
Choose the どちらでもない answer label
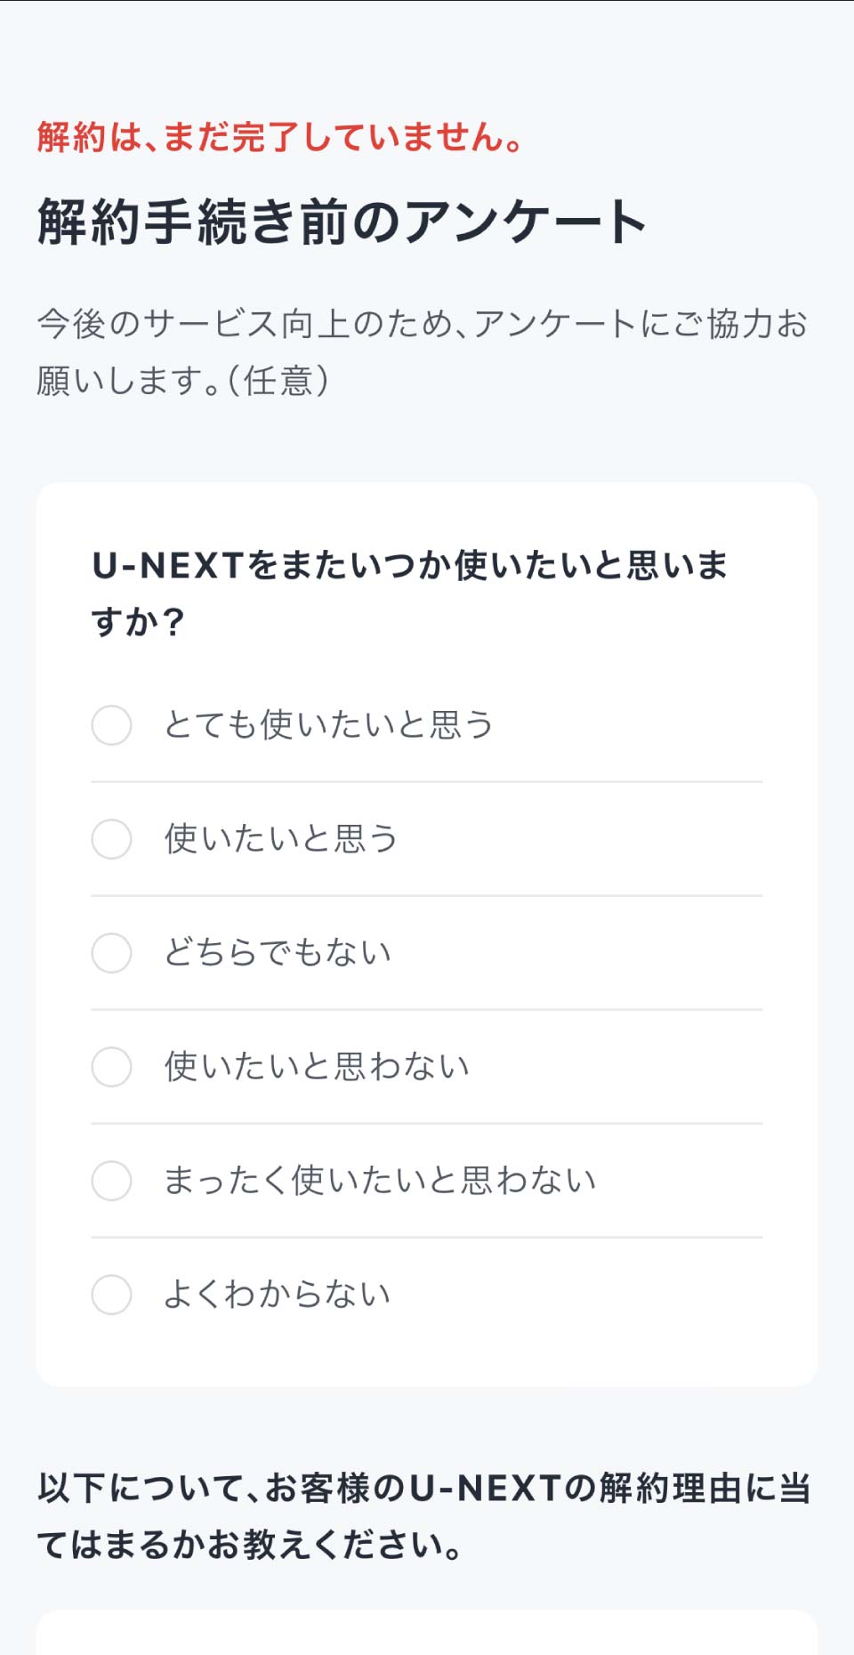pyautogui.click(x=277, y=953)
